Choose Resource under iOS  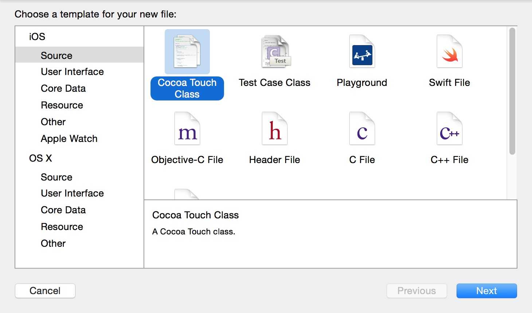point(62,105)
